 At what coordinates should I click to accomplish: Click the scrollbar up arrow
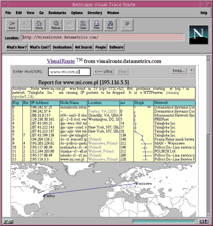(208, 58)
